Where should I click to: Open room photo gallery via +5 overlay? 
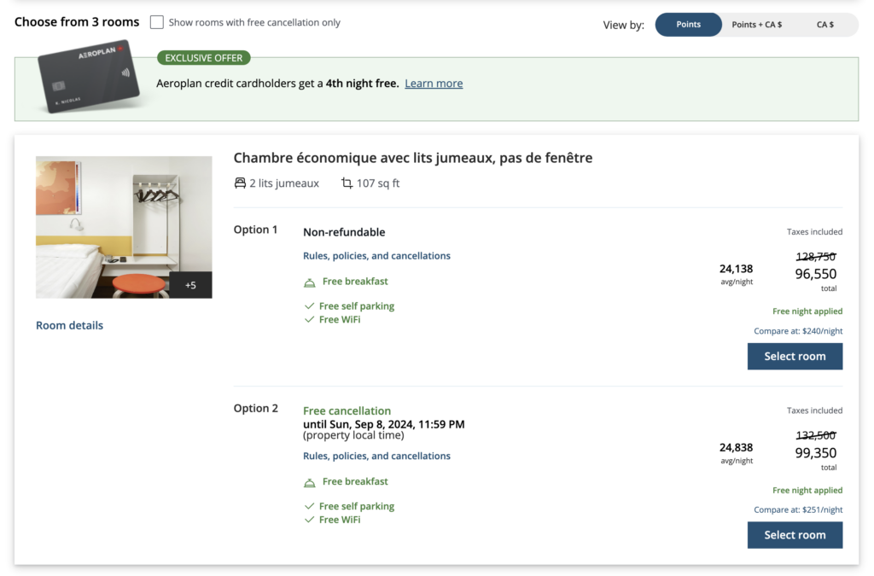coord(190,285)
